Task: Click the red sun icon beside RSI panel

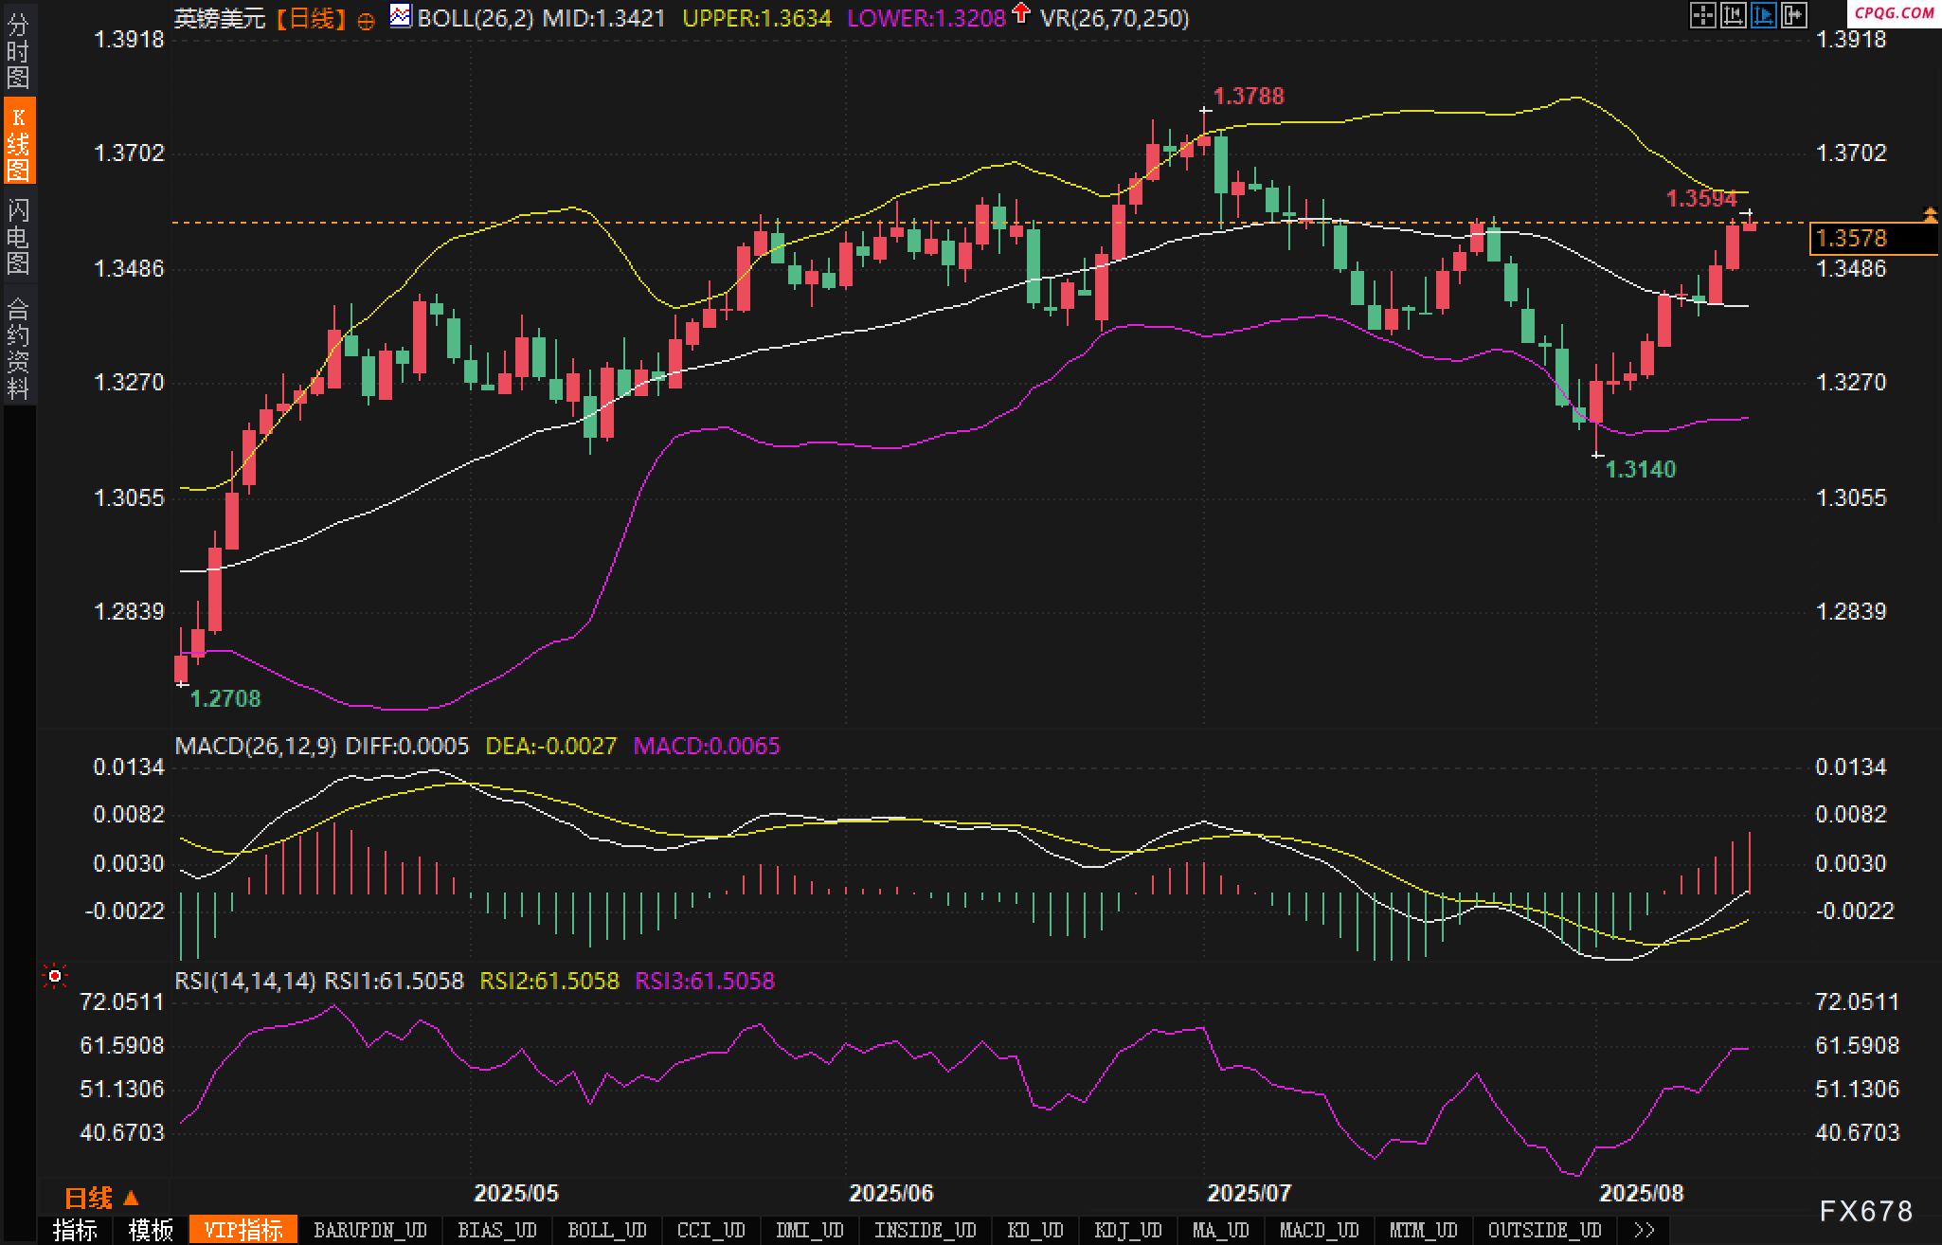Action: [x=55, y=976]
